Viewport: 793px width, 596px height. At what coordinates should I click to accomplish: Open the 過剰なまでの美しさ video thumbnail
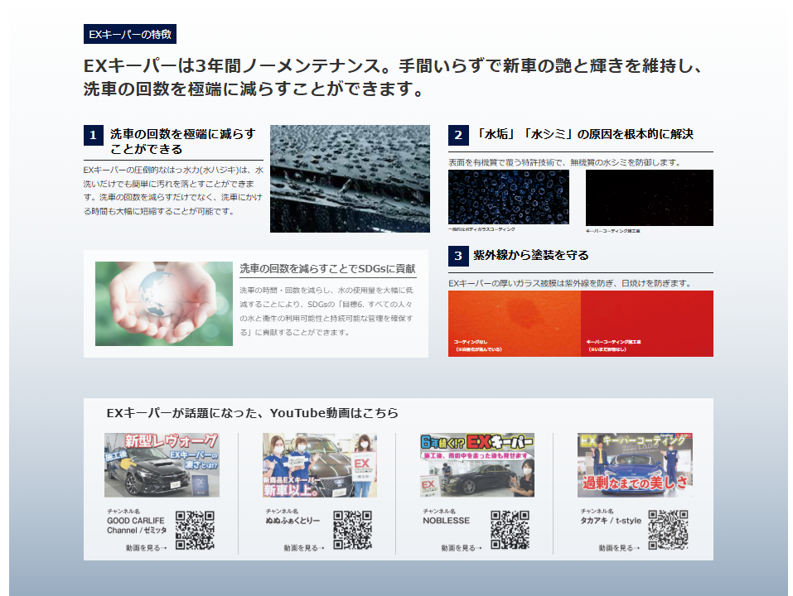pyautogui.click(x=635, y=464)
